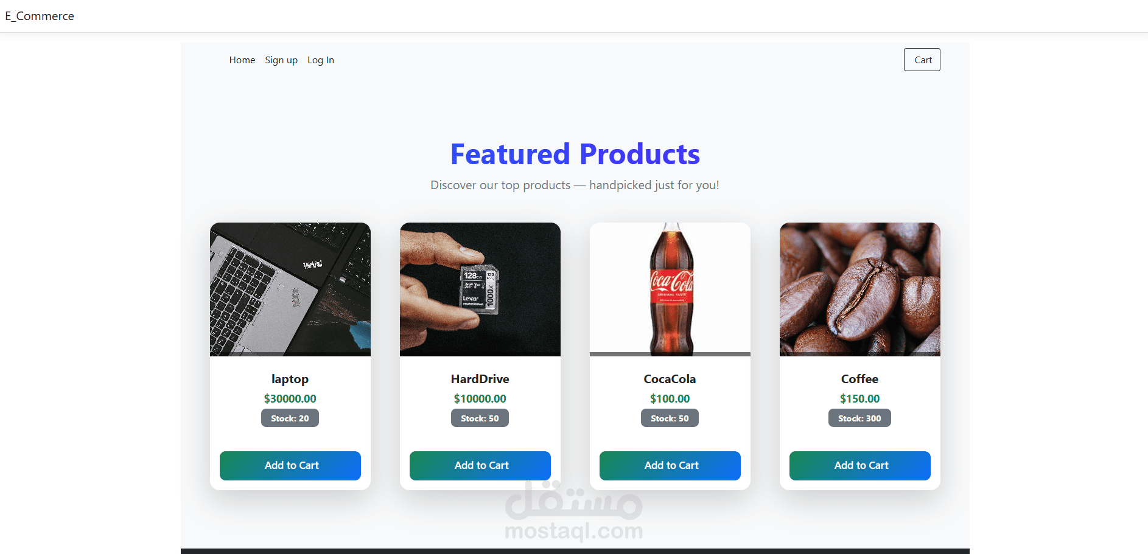The image size is (1148, 554).
Task: Click the $100.00 CocaCola price
Action: [x=670, y=399]
